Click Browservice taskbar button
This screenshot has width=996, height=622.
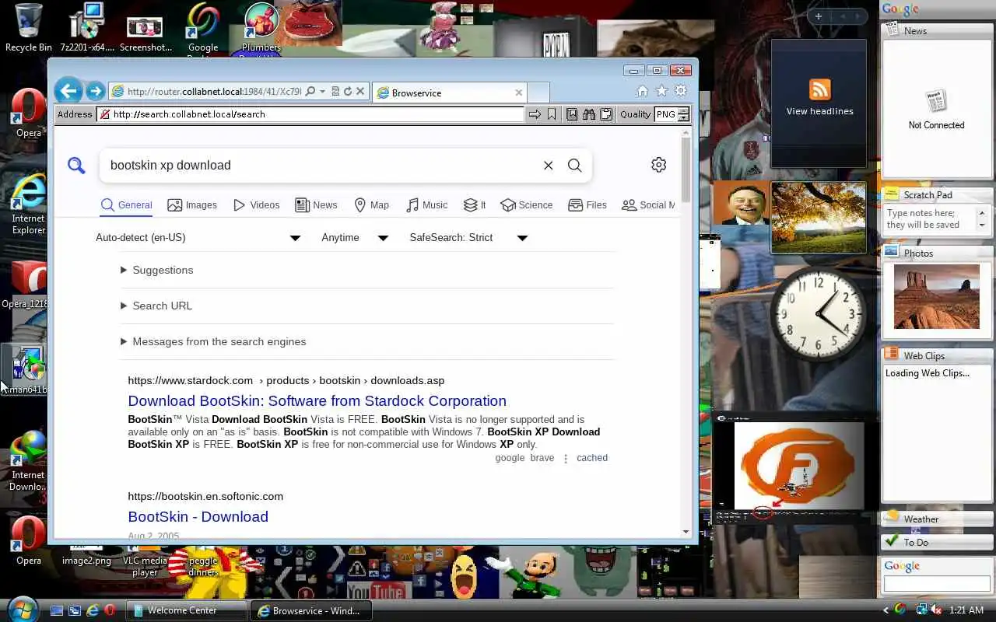311,610
